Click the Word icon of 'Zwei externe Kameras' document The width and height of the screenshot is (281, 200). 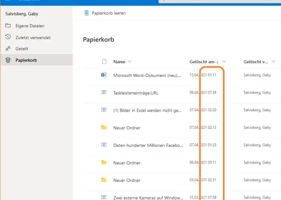pyautogui.click(x=104, y=196)
